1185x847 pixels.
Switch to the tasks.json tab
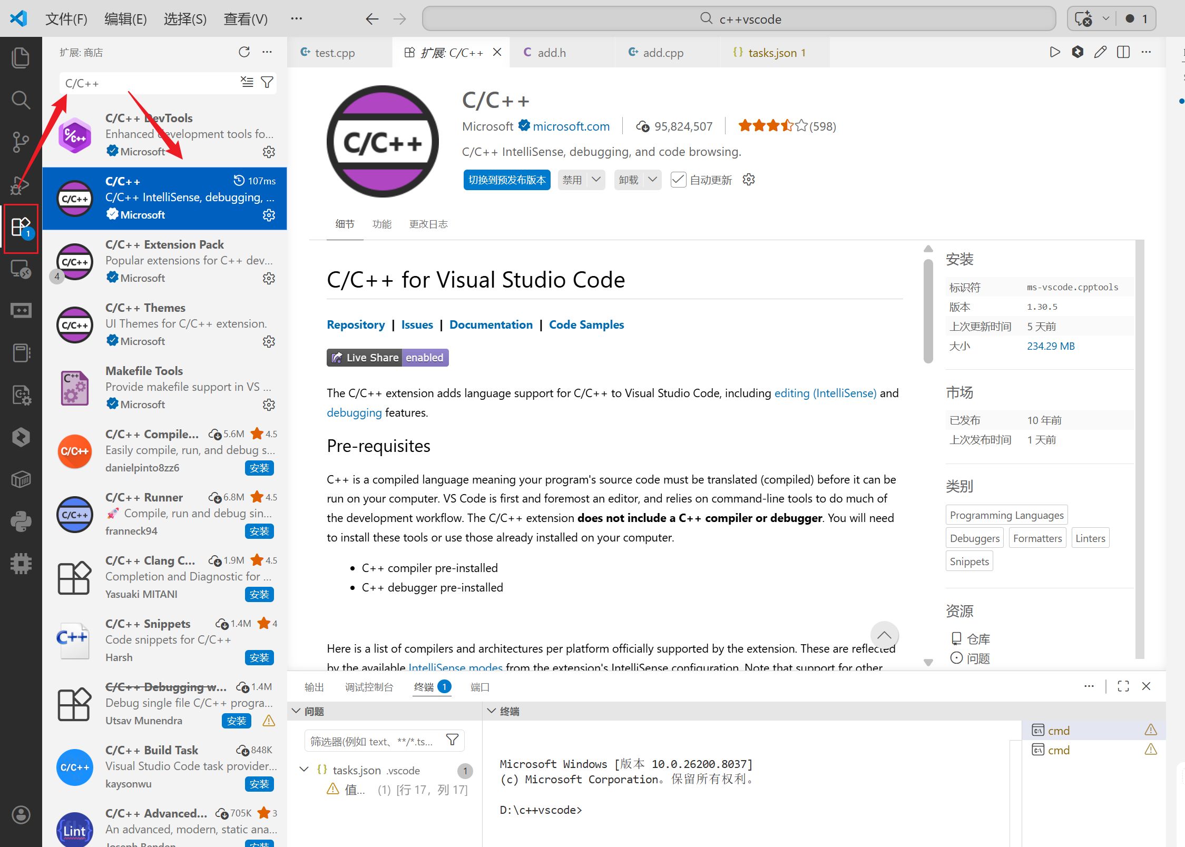coord(775,52)
